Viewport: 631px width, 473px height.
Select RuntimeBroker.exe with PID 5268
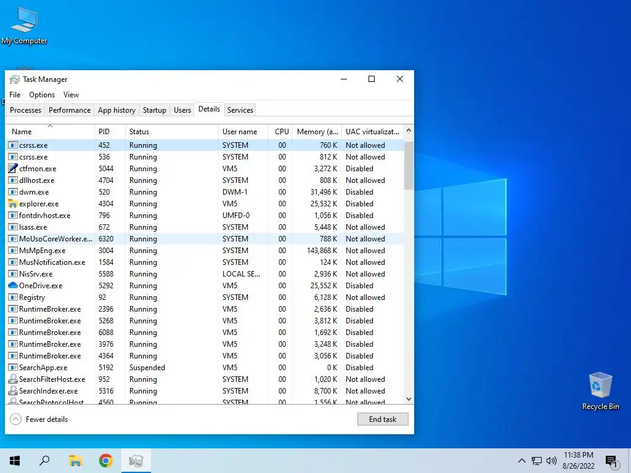coord(205,320)
